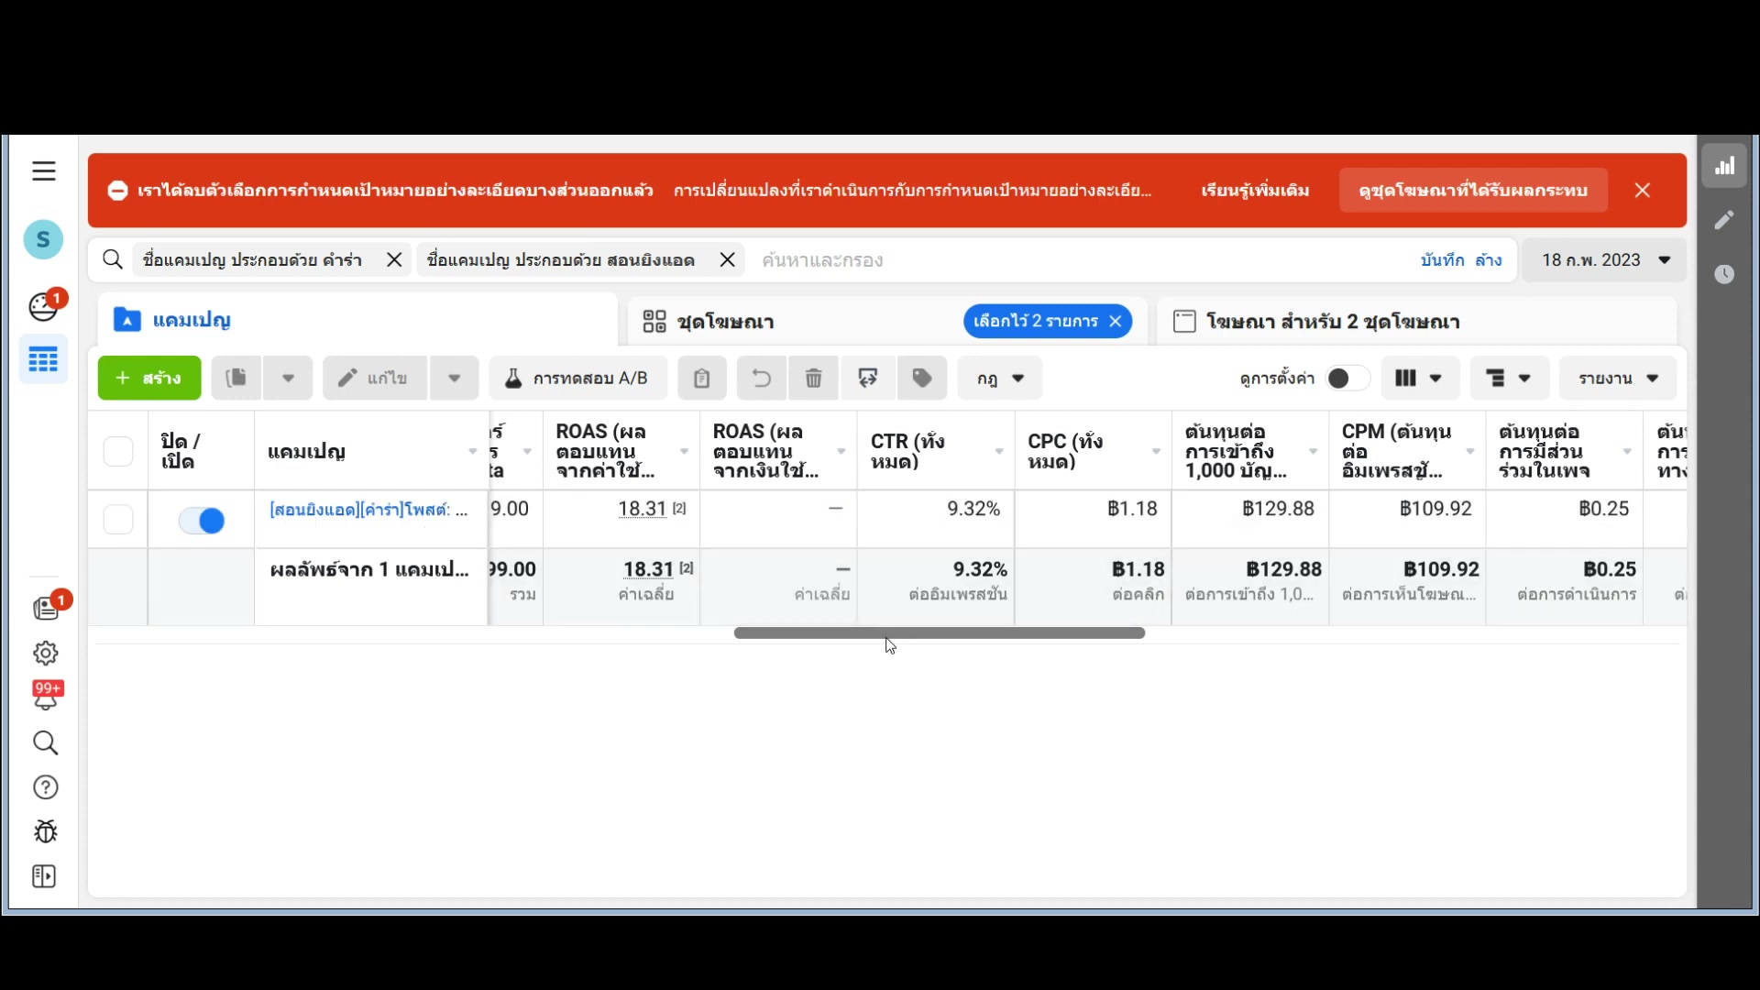1760x990 pixels.
Task: Turn off the campaign on/off switch
Action: pos(202,521)
